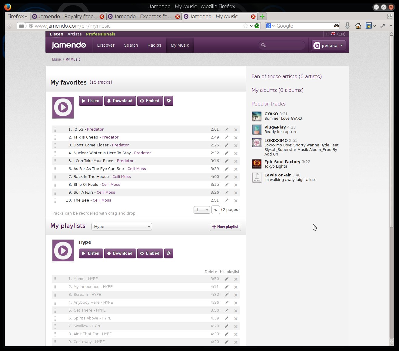Go to Radios section
Viewport: 399px width, 351px height.
click(x=154, y=45)
